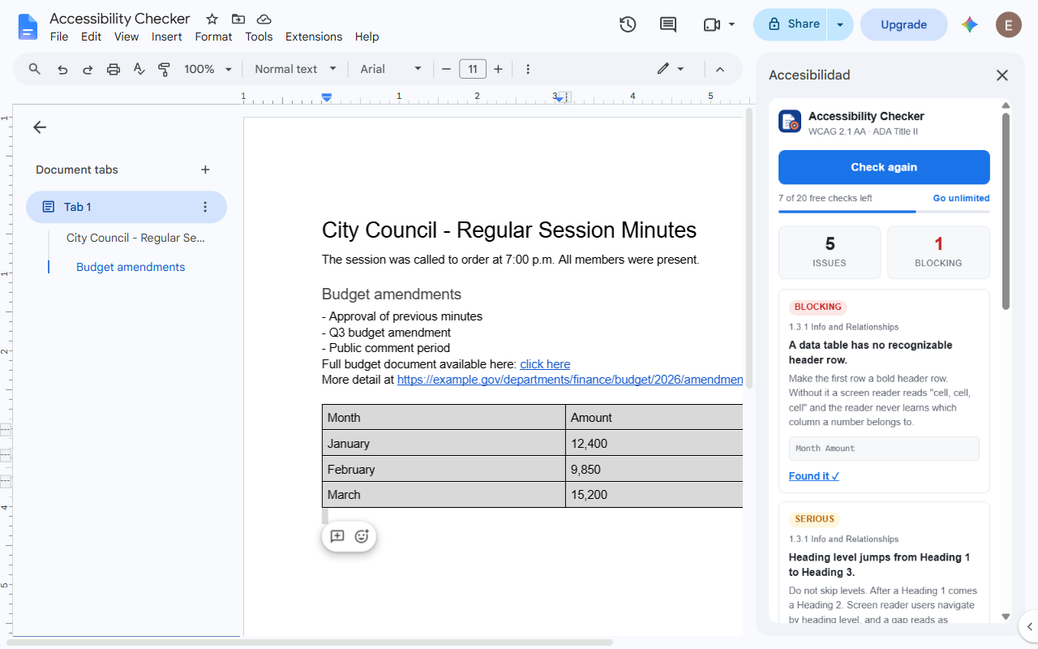Select Tab 1 in document tabs
This screenshot has width=1038, height=649.
pos(127,207)
